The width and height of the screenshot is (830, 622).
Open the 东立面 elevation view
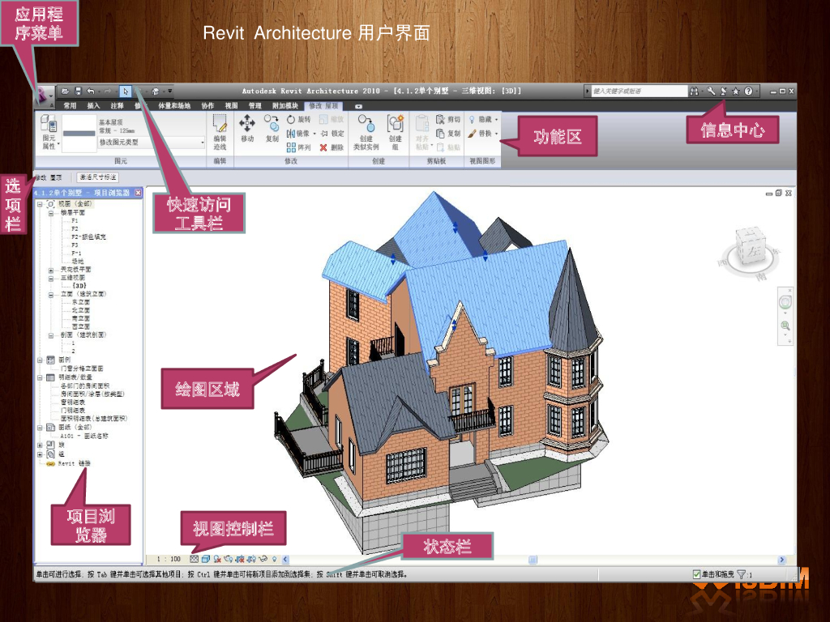pyautogui.click(x=80, y=301)
